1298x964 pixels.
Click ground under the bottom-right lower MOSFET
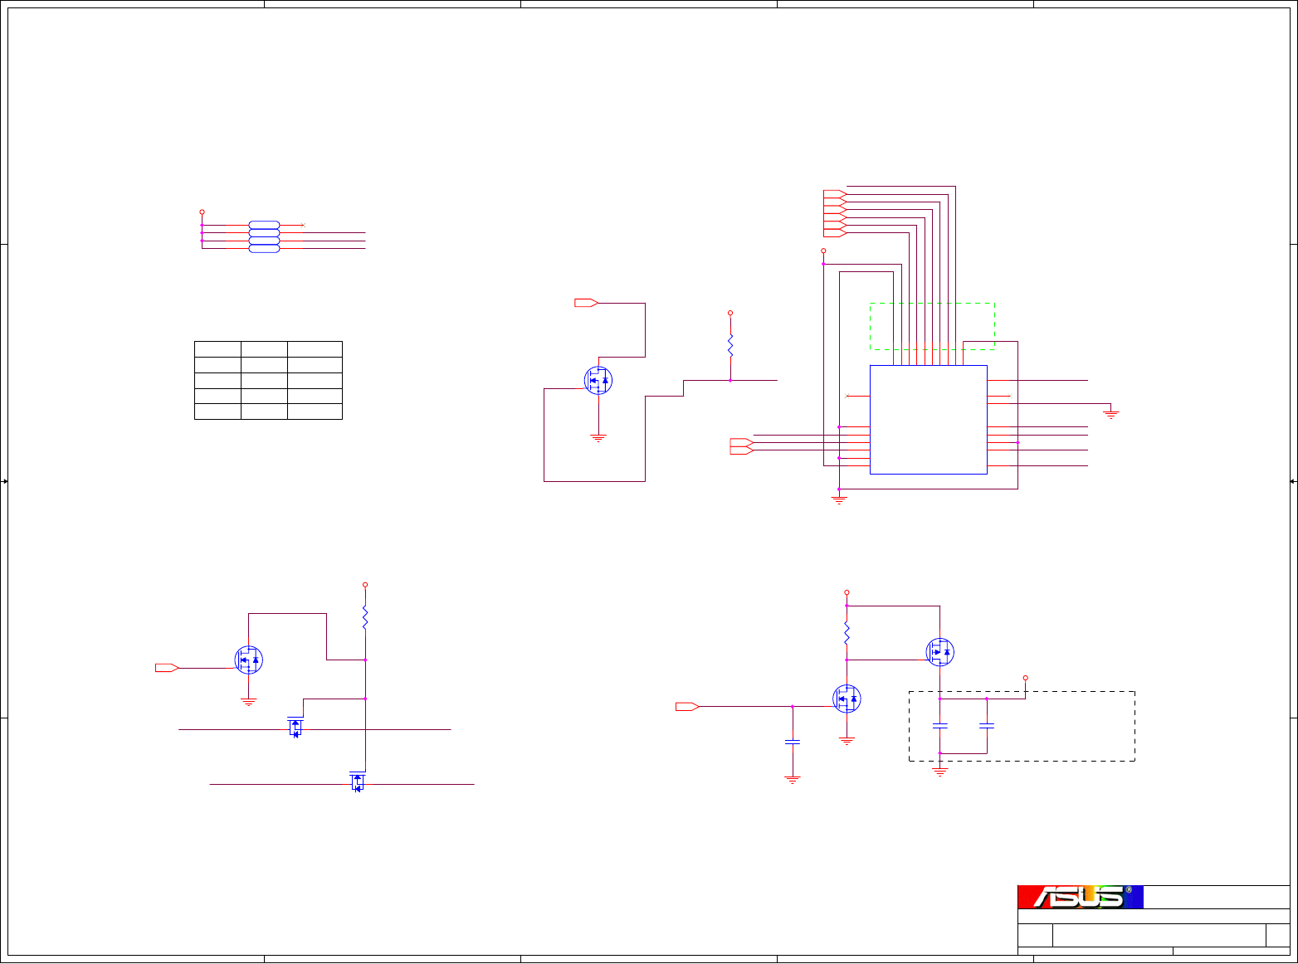click(x=847, y=741)
